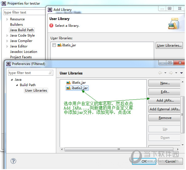Click the ibatis2_jar library icon
The image size is (186, 170).
point(68,88)
